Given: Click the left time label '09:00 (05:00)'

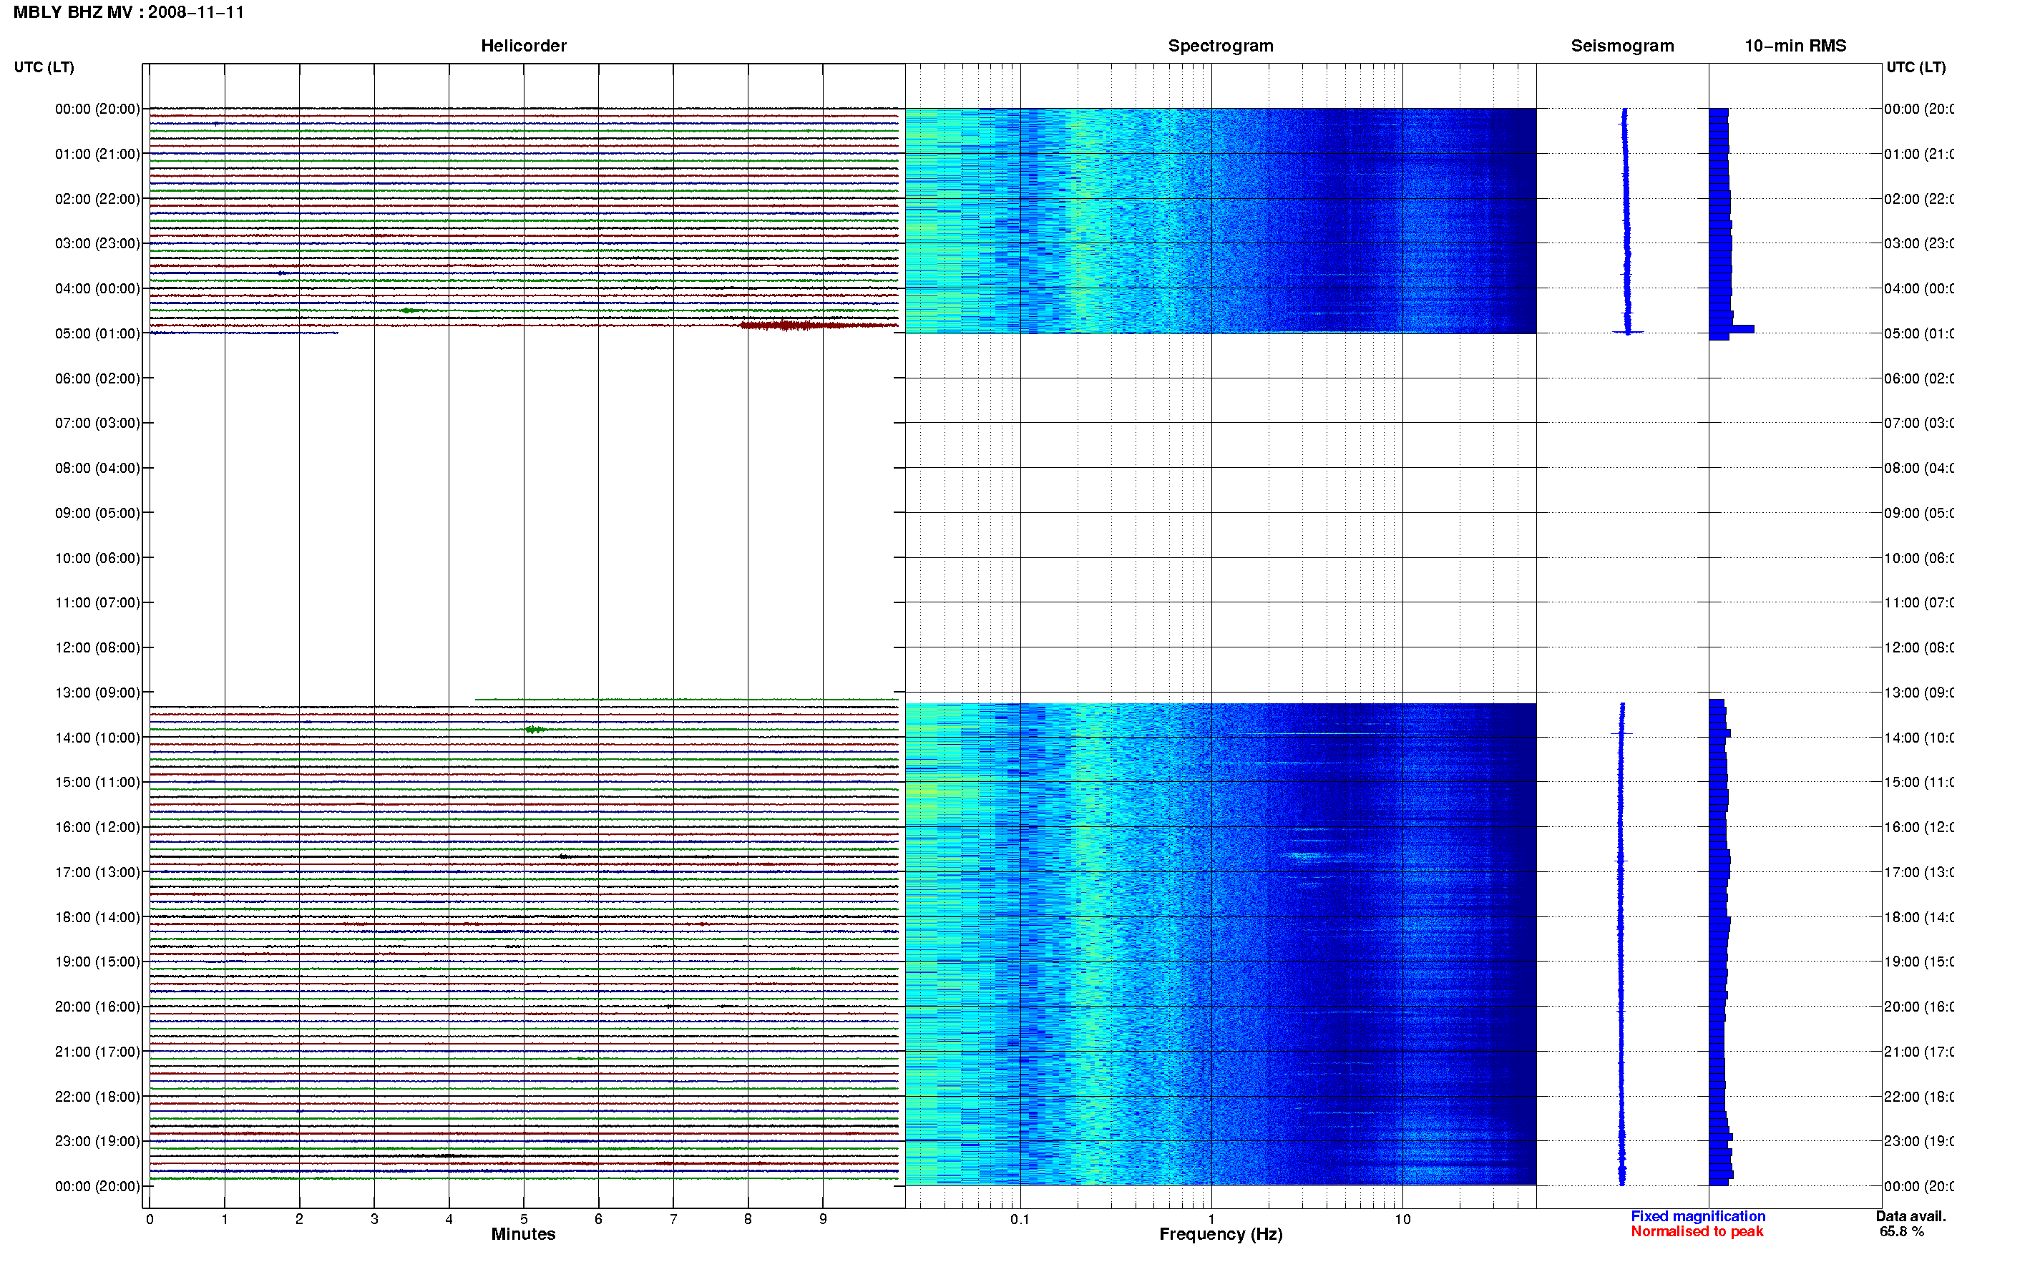Looking at the screenshot, I should 97,513.
